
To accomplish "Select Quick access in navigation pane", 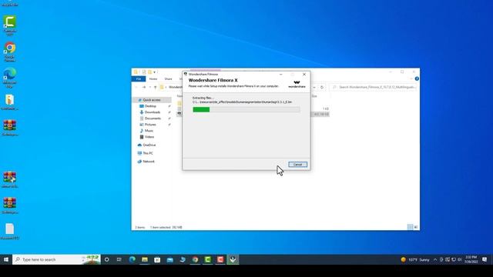I will [152, 100].
